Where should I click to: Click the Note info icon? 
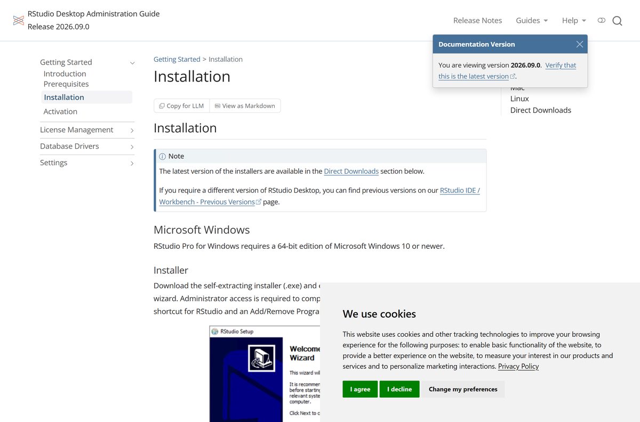click(x=162, y=156)
